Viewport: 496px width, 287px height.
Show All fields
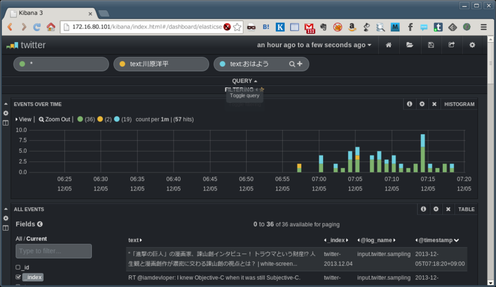coord(19,239)
